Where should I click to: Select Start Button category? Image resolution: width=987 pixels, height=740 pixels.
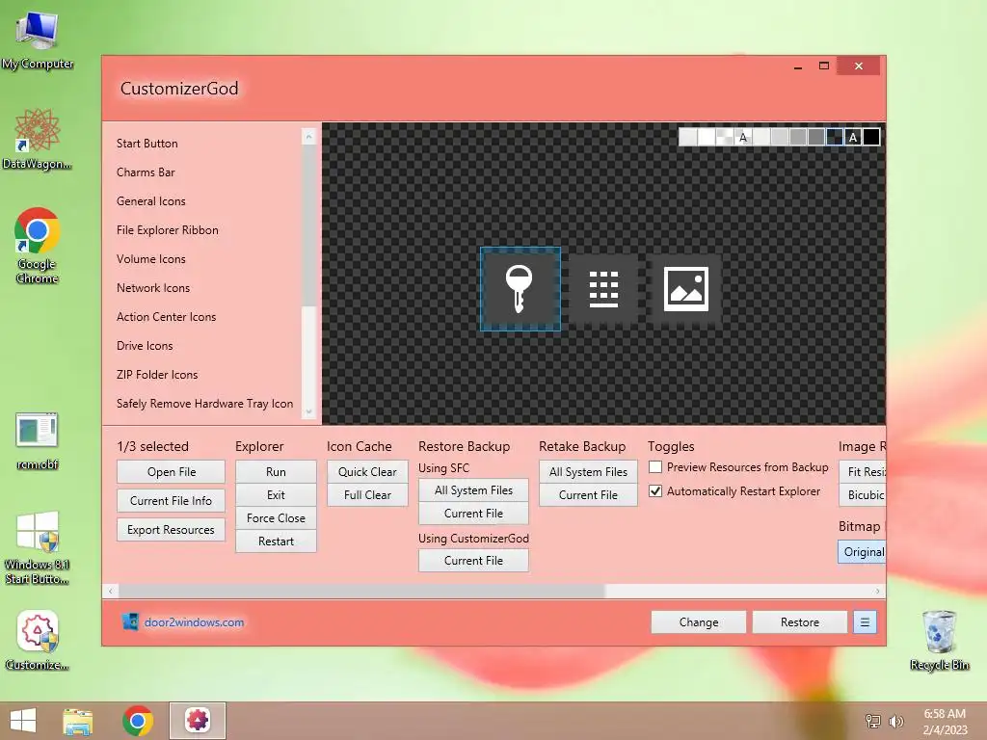[x=147, y=144]
